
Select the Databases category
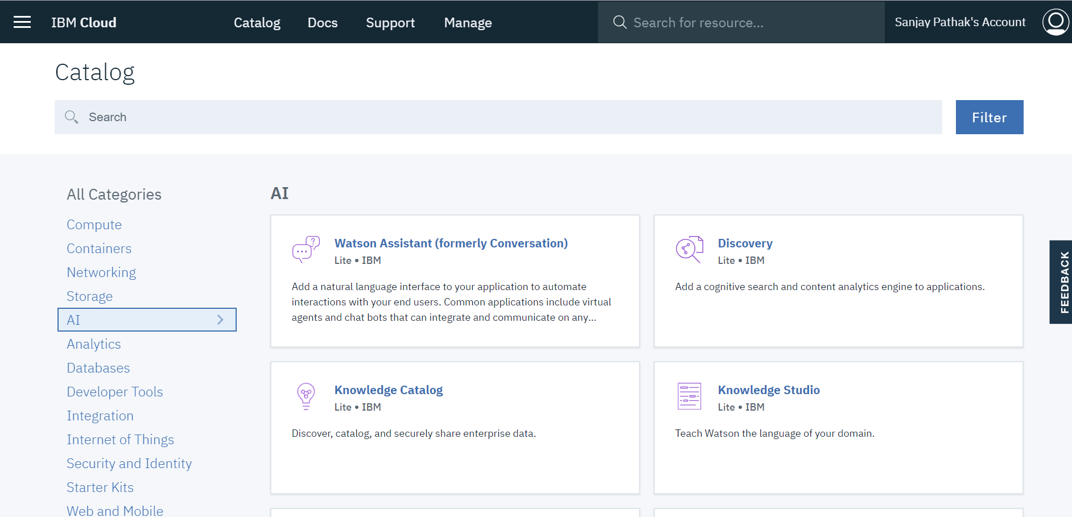tap(98, 368)
